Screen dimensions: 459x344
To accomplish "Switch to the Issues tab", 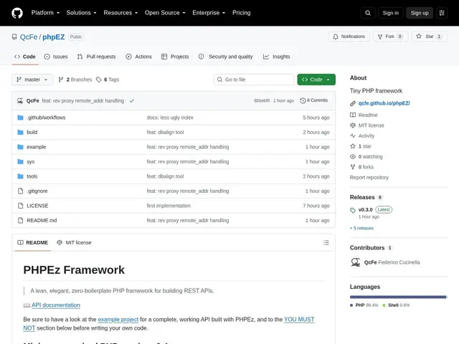I will [56, 57].
